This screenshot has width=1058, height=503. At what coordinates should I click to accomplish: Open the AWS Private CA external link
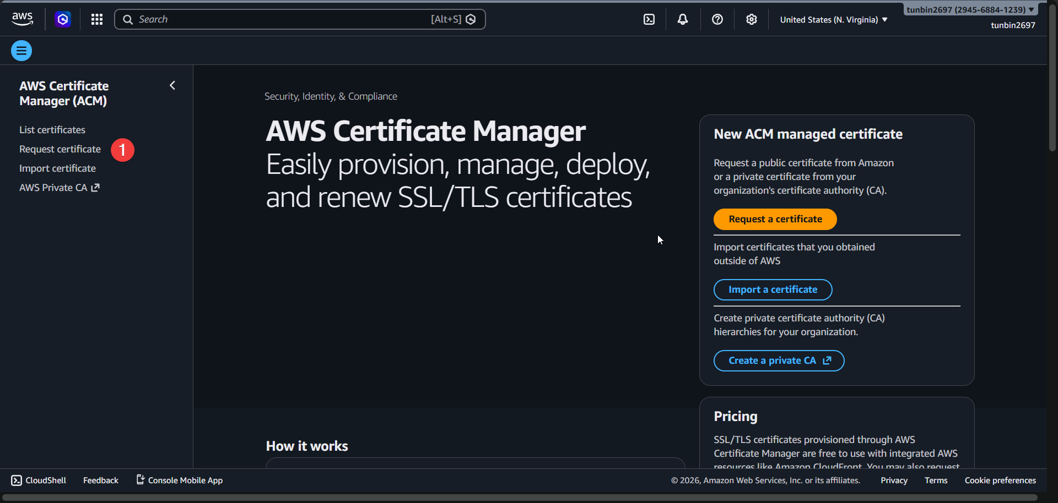59,187
